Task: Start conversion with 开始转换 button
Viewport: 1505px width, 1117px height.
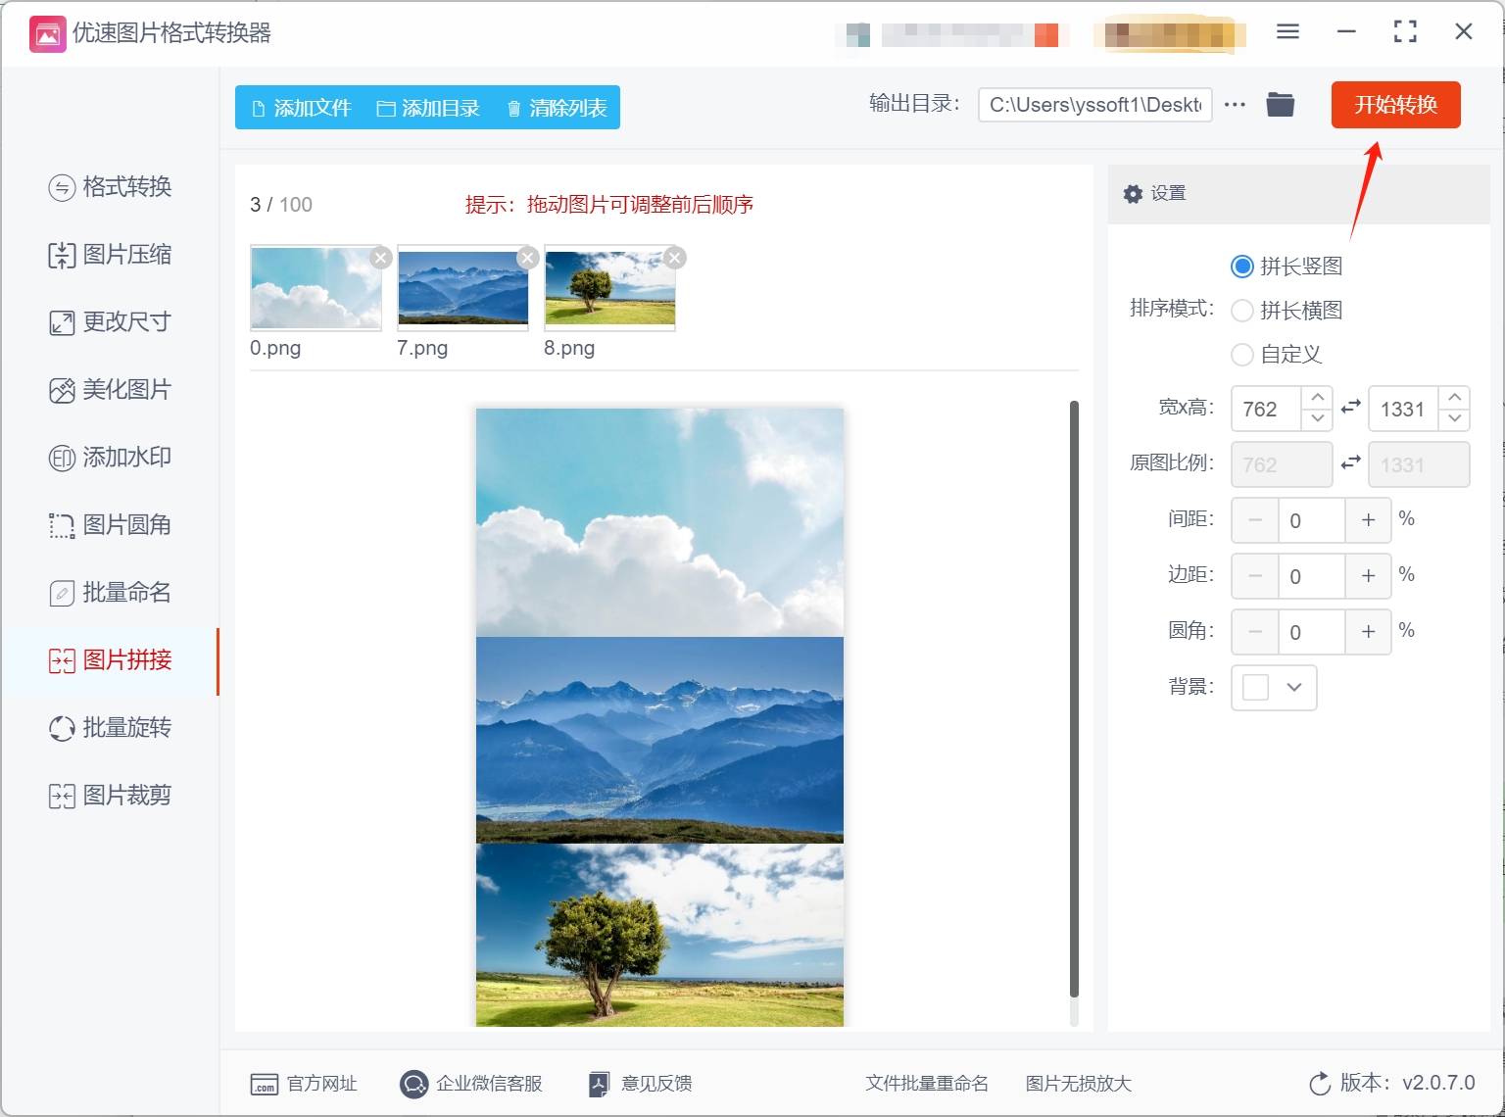Action: tap(1395, 105)
